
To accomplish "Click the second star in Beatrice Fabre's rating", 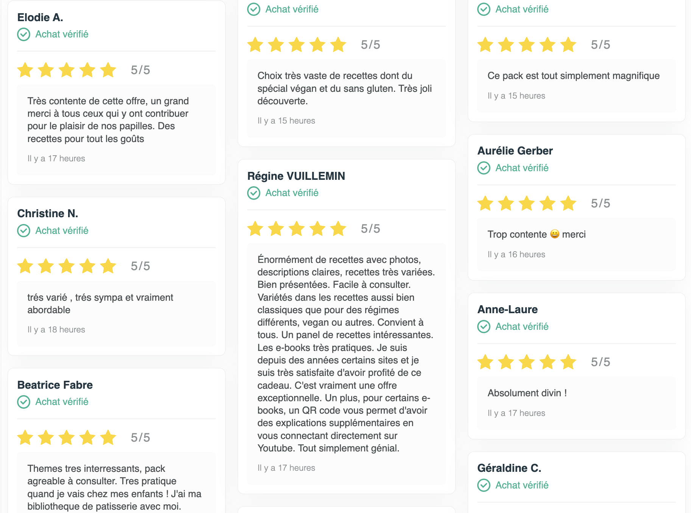I will coord(46,437).
